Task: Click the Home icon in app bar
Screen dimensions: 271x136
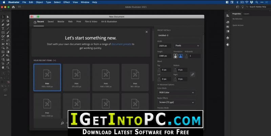Action: [13, 7]
